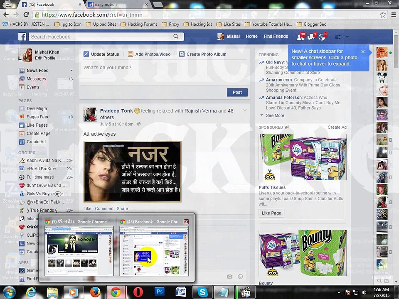Open Hacking Forums bookmark folder
This screenshot has width=399, height=299.
pyautogui.click(x=139, y=24)
